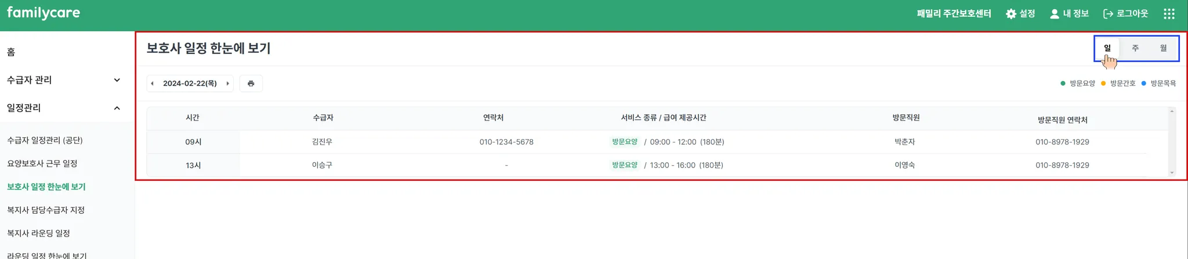1188x259 pixels.
Task: Open settings gear 설정
Action: (x=1011, y=14)
